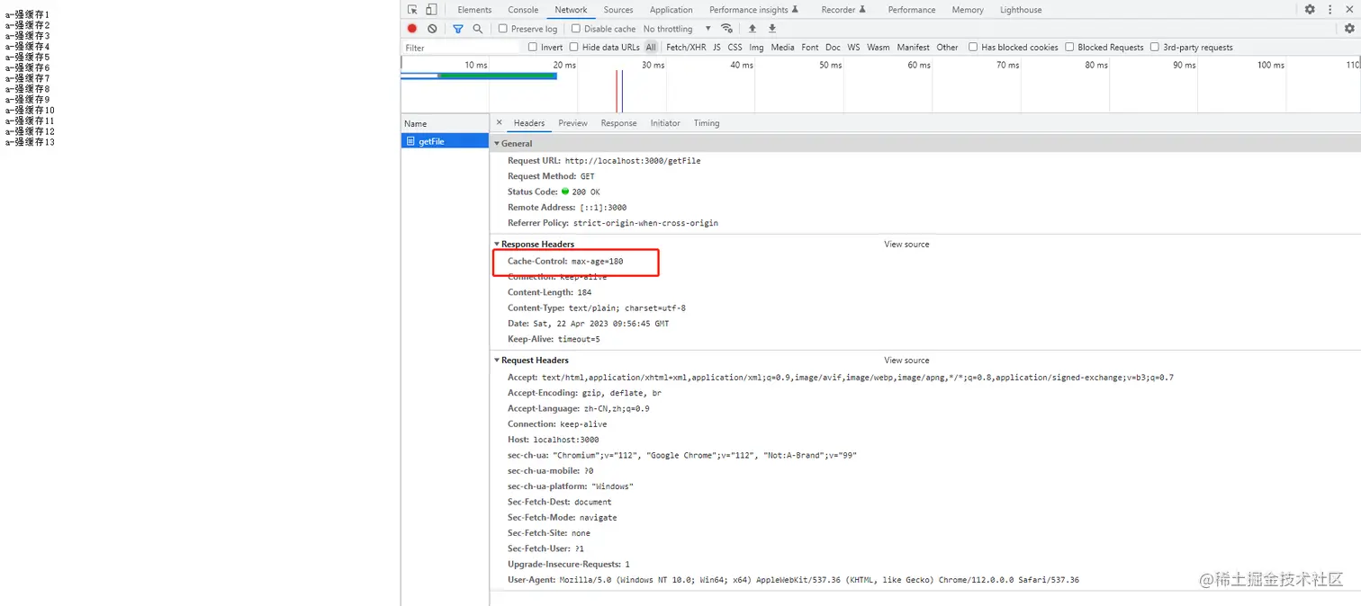Clear the network log
Image resolution: width=1361 pixels, height=606 pixels.
432,29
